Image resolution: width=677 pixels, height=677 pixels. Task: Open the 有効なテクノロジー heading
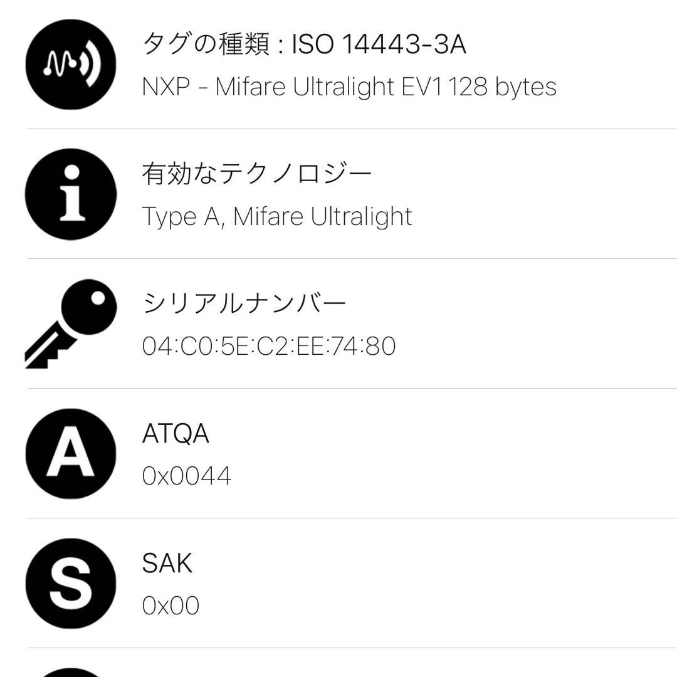(257, 174)
